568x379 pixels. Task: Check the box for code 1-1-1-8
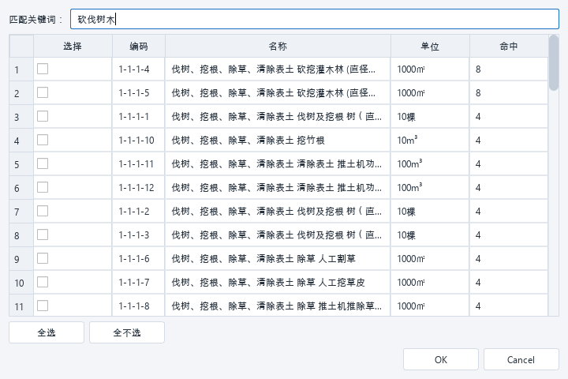(43, 306)
